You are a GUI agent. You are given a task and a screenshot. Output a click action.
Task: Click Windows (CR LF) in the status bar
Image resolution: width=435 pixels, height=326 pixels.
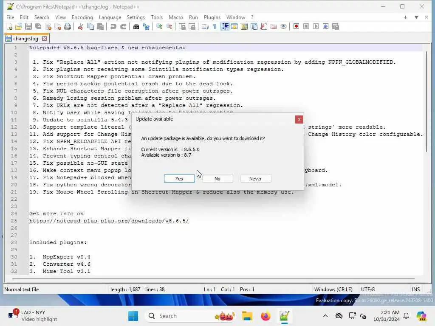(333, 289)
